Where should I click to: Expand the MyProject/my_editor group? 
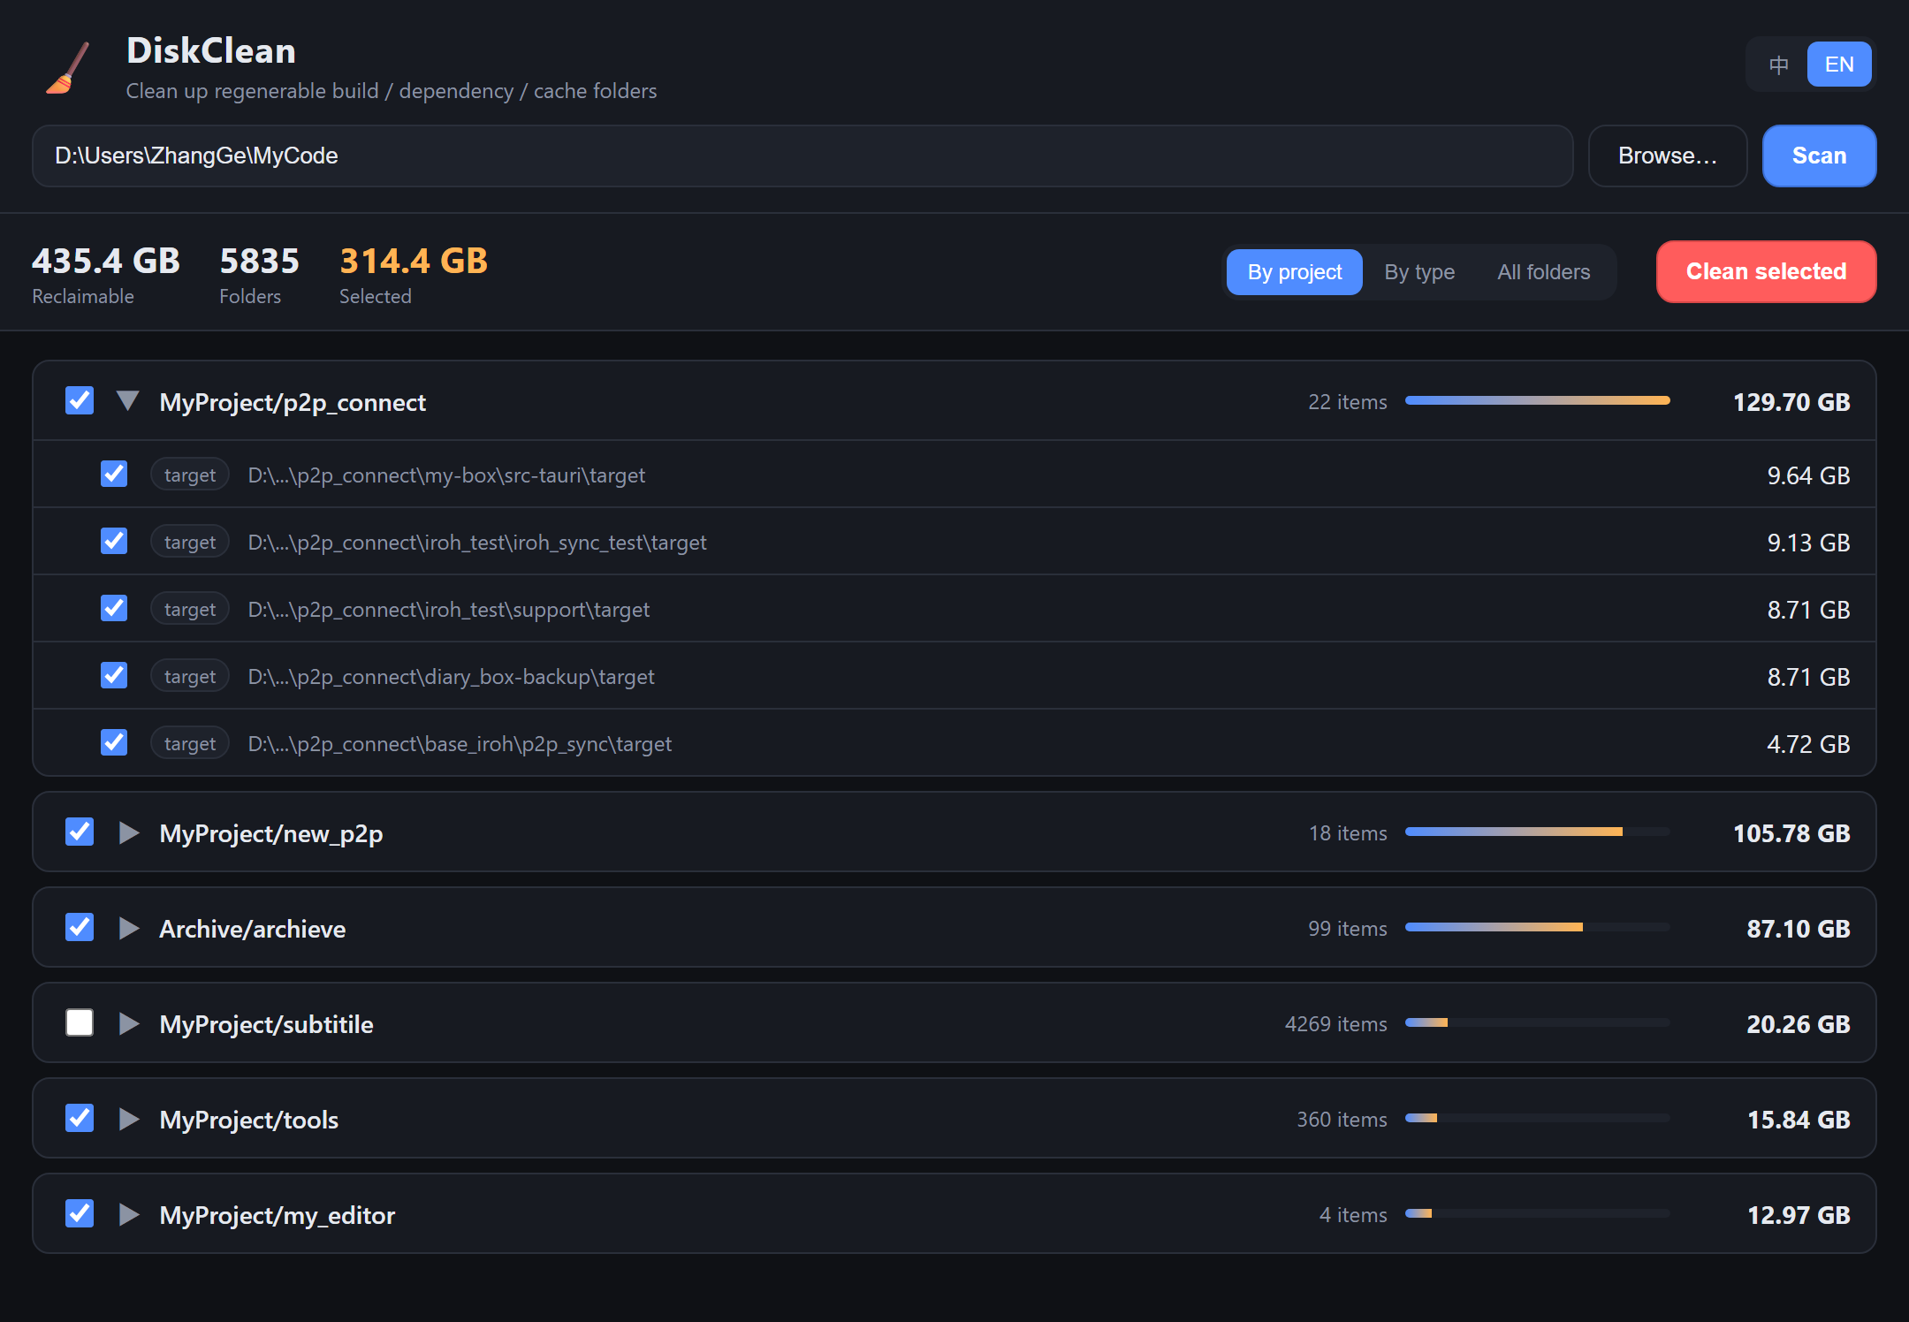pos(129,1214)
